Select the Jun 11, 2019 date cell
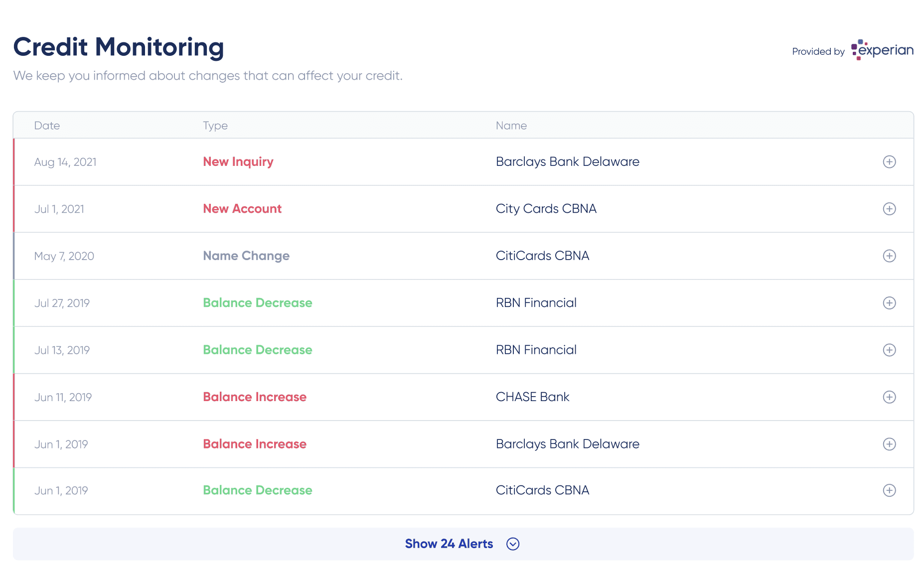The image size is (924, 572). coord(63,398)
